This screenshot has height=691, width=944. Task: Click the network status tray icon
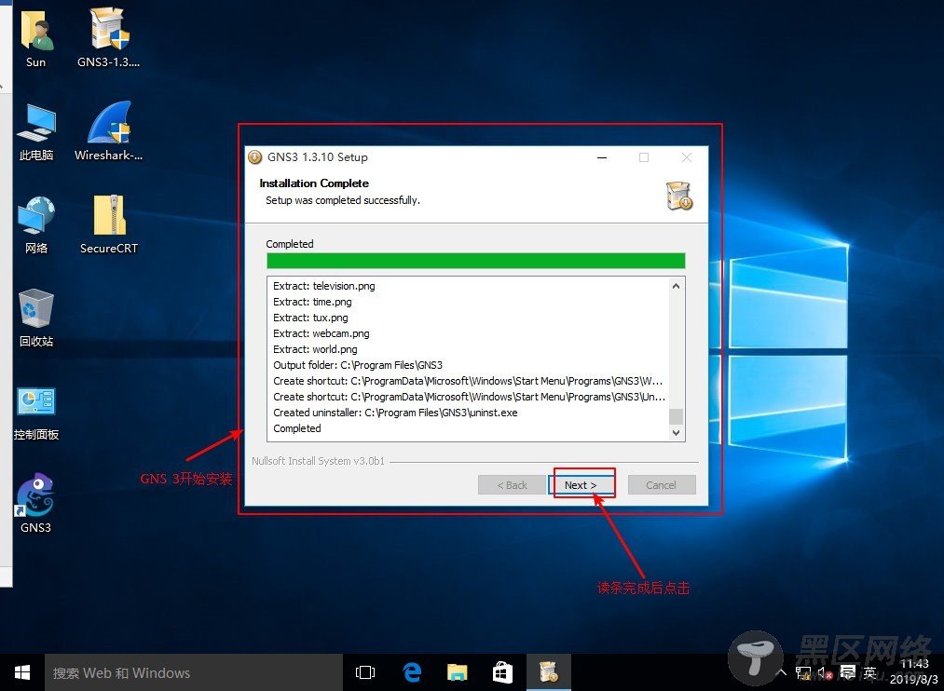(x=803, y=673)
